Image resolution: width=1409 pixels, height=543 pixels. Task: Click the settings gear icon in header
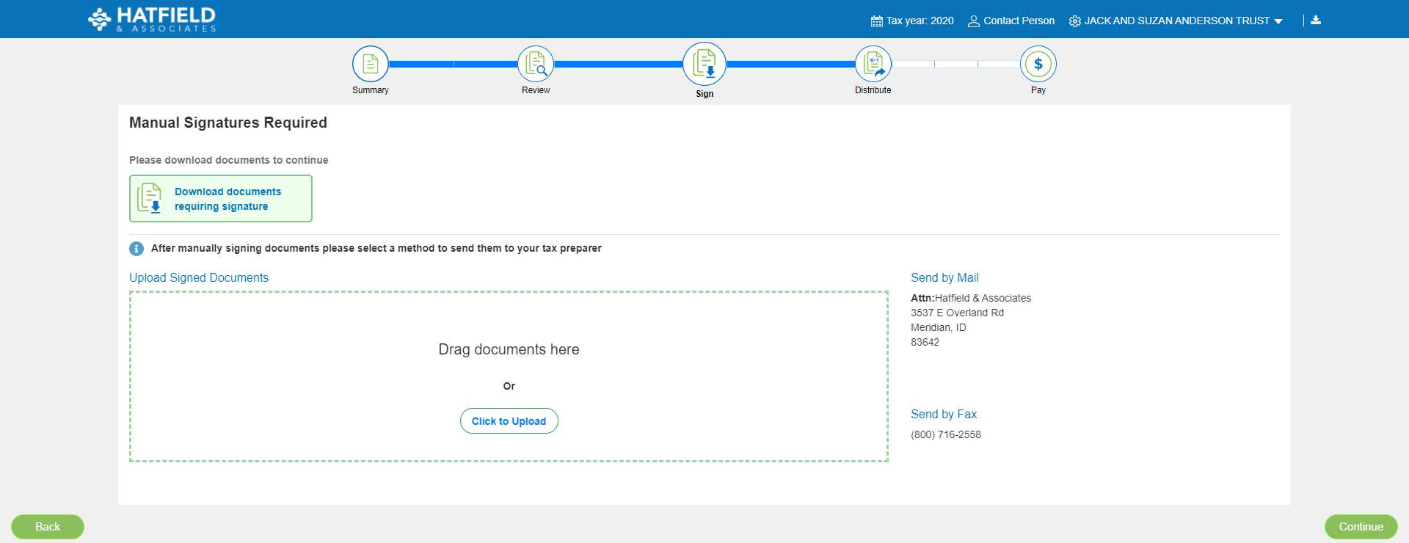tap(1075, 21)
